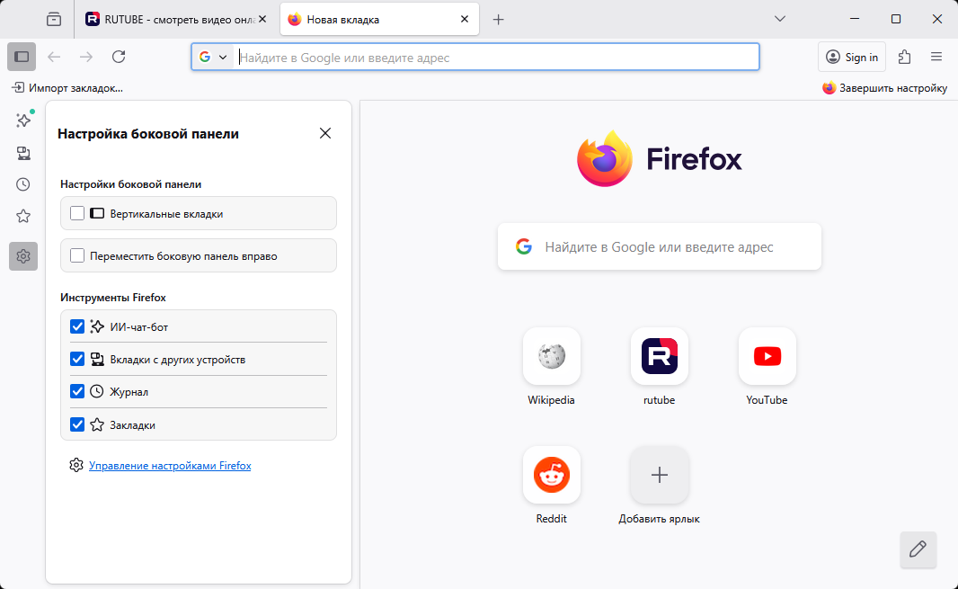This screenshot has width=958, height=589.
Task: Open the AI chatbot from the sidebar
Action: (x=23, y=120)
